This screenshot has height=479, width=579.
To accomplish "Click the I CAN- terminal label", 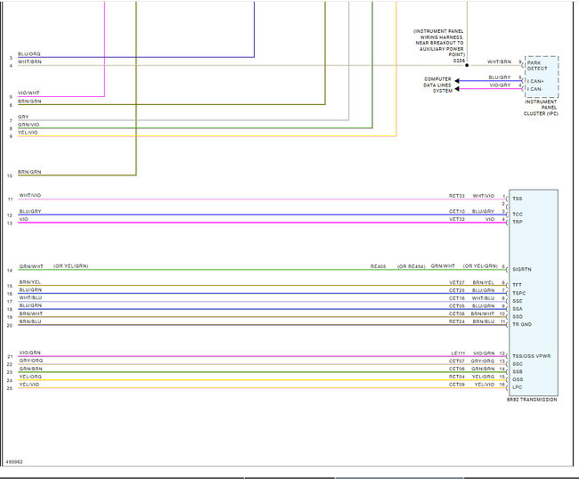I will point(534,89).
